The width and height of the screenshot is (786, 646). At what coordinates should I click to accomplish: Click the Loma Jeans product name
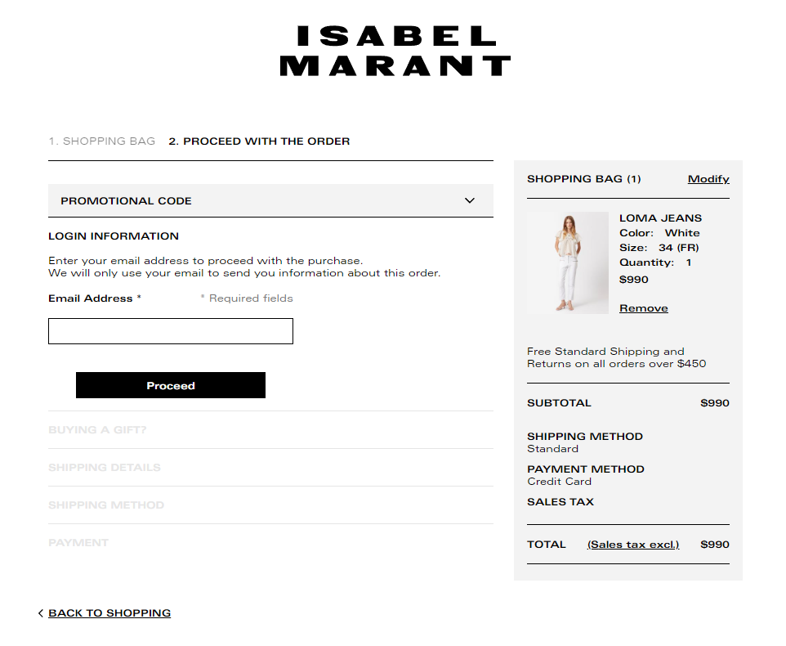660,218
